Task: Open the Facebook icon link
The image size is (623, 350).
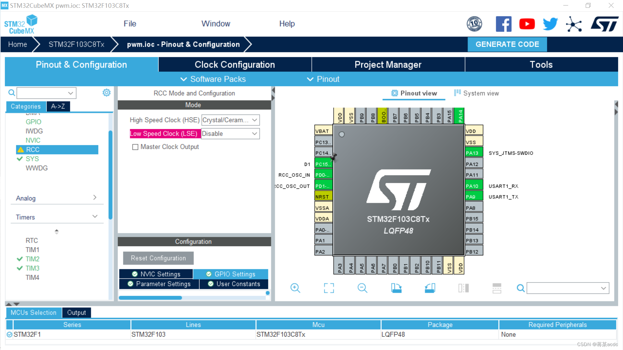Action: pos(503,24)
